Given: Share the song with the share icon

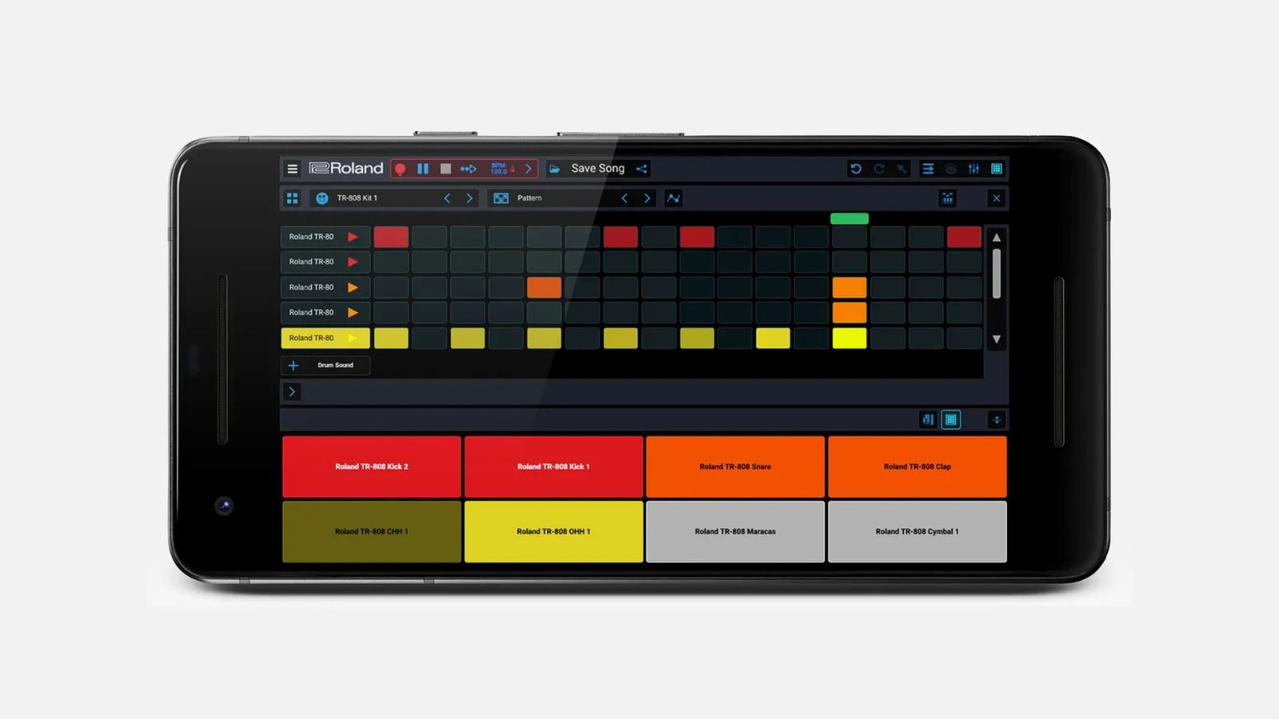Looking at the screenshot, I should click(x=641, y=169).
